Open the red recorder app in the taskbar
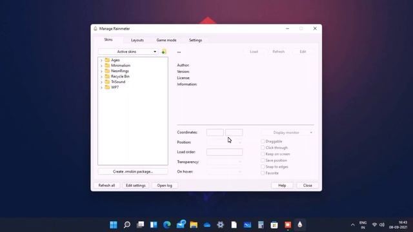413x232 pixels. coord(288,225)
